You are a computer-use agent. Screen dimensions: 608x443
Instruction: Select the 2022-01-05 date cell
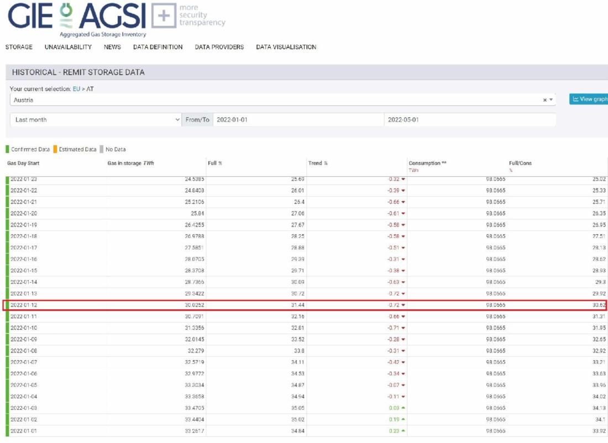coord(24,385)
